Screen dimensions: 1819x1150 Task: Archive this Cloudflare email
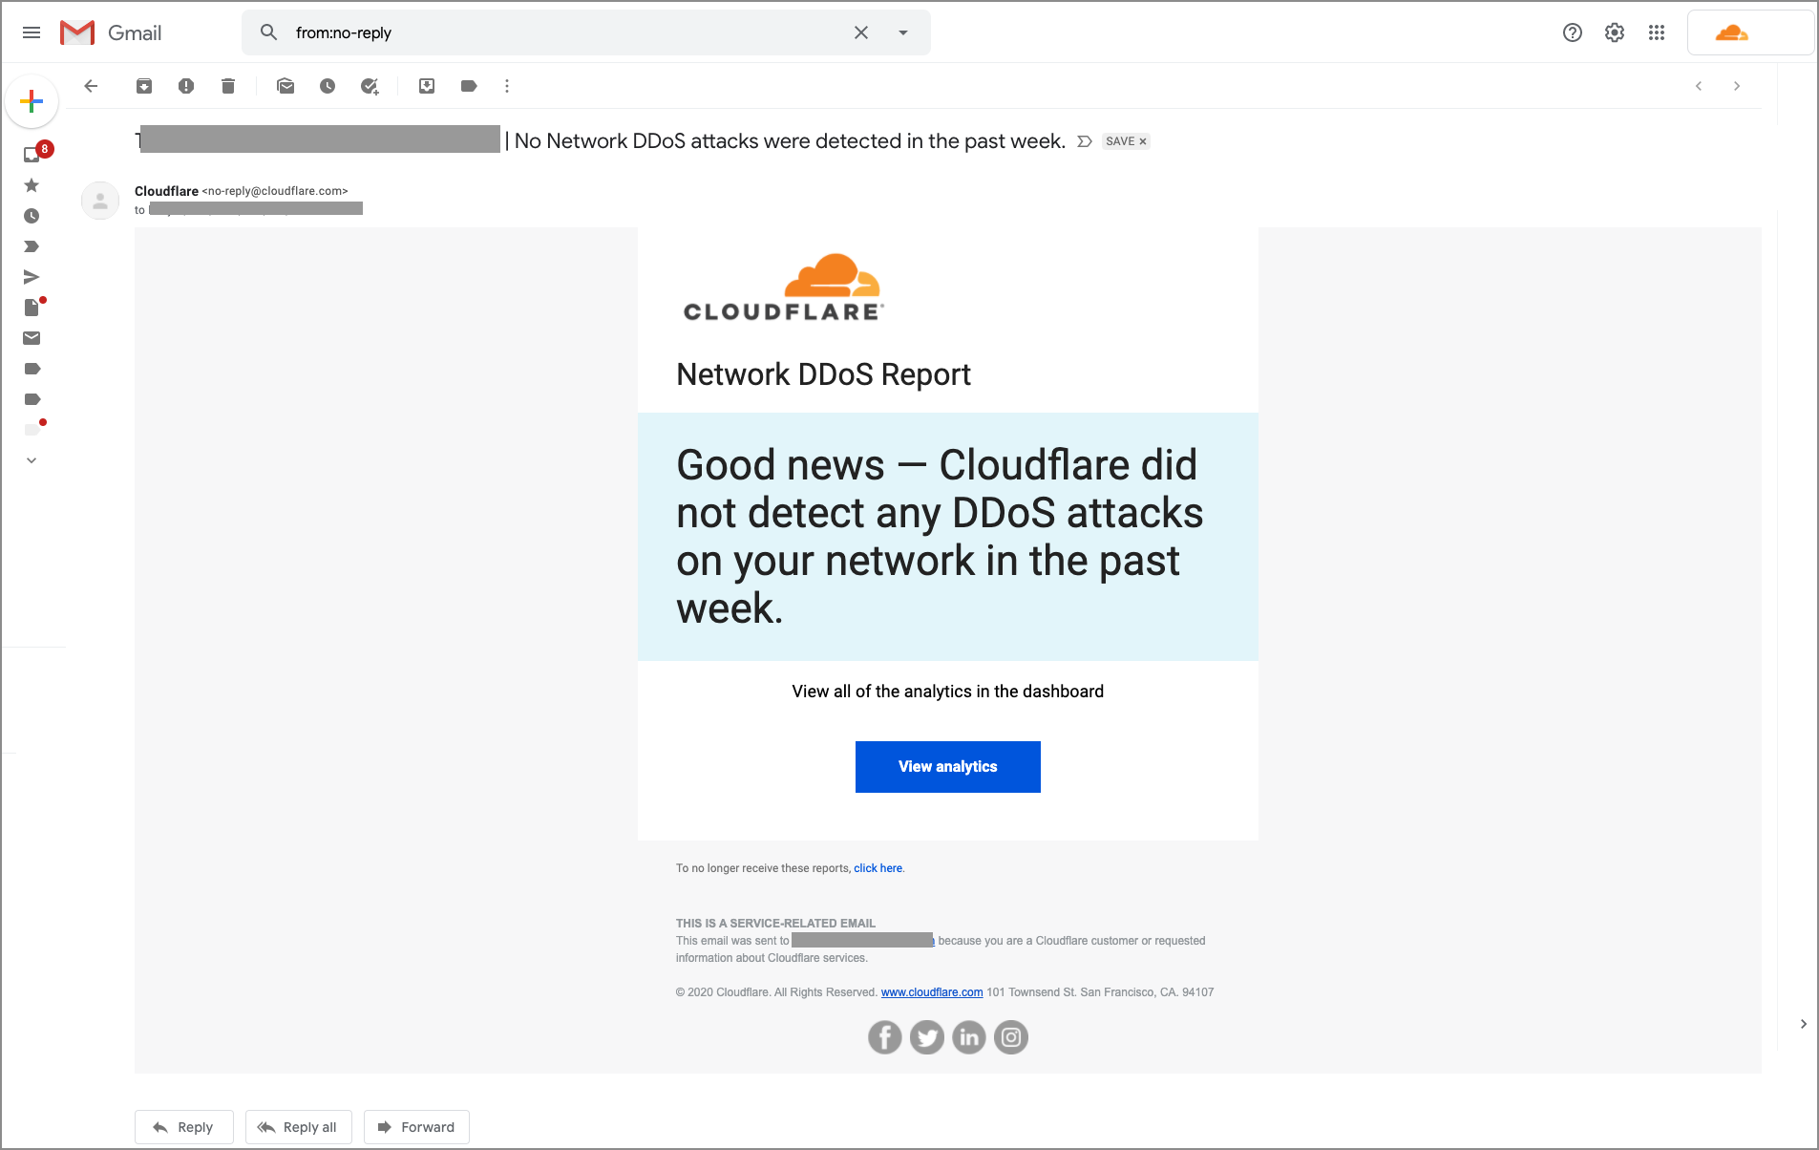[144, 86]
